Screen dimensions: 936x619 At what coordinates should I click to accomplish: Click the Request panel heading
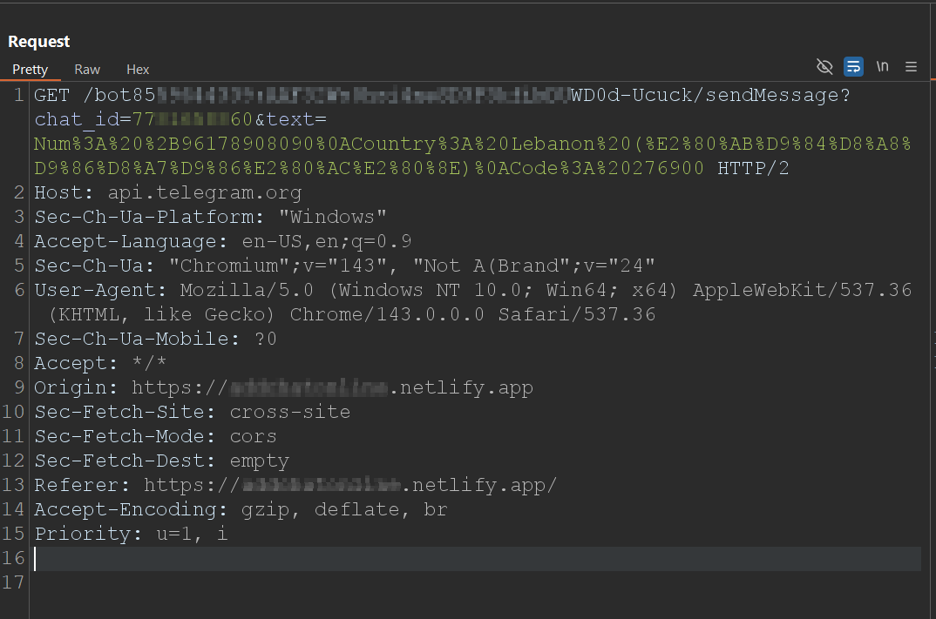tap(39, 42)
